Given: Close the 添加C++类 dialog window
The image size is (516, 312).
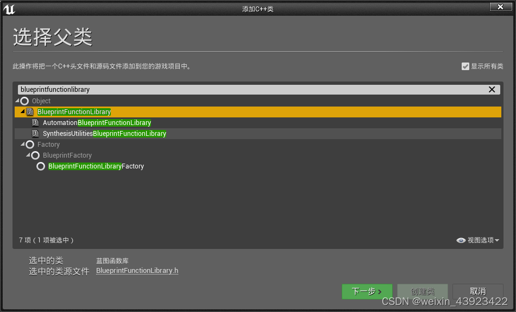Looking at the screenshot, I should 501,7.
